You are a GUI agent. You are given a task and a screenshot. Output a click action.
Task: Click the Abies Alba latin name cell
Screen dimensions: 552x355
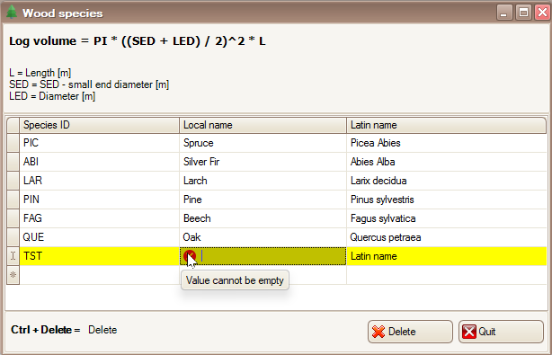[x=447, y=162]
